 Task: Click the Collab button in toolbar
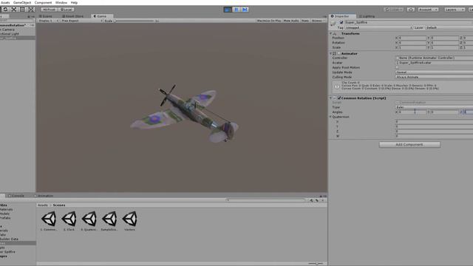pyautogui.click(x=394, y=10)
